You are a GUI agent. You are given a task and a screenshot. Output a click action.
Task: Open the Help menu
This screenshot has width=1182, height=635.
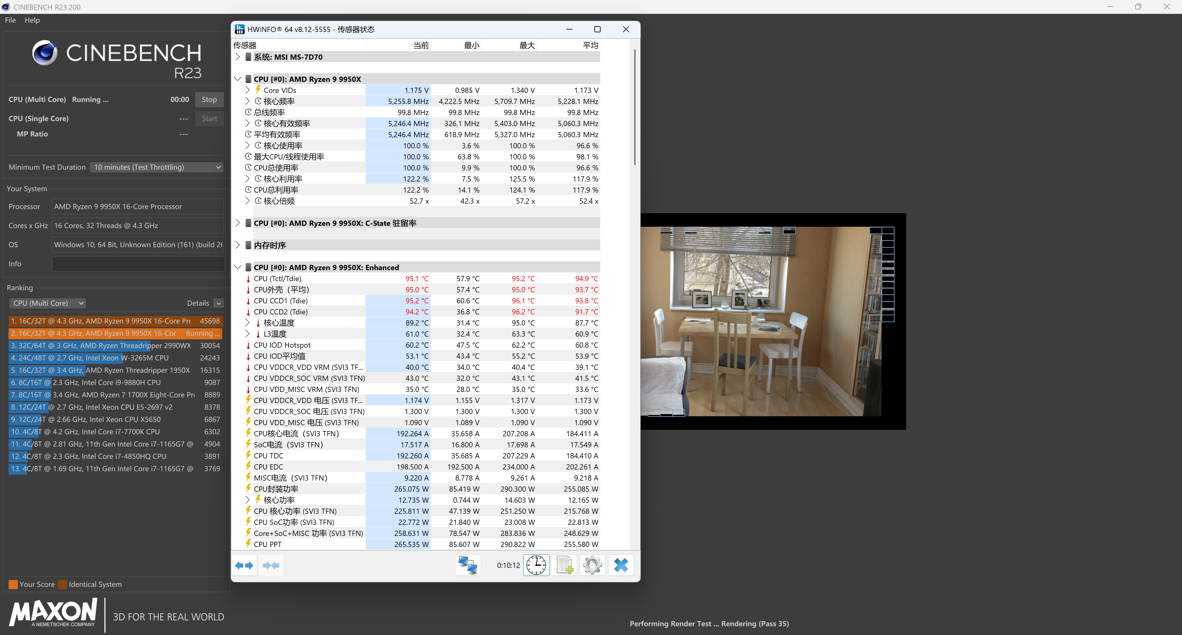pos(32,20)
